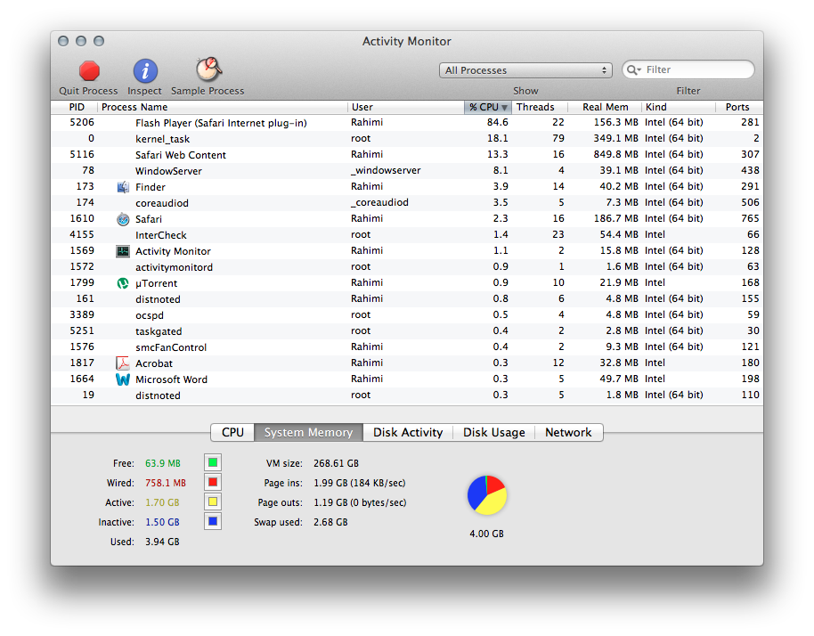
Task: Click the red Wired memory color swatch
Action: (x=213, y=482)
